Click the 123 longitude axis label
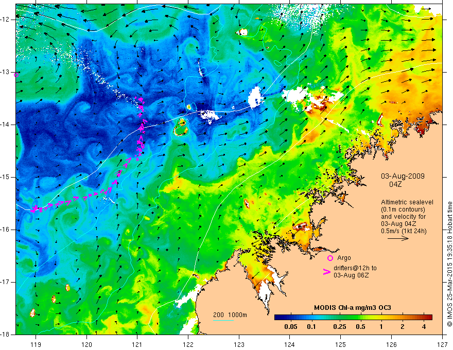Image resolution: width=453 pixels, height=350 pixels. [x=239, y=344]
